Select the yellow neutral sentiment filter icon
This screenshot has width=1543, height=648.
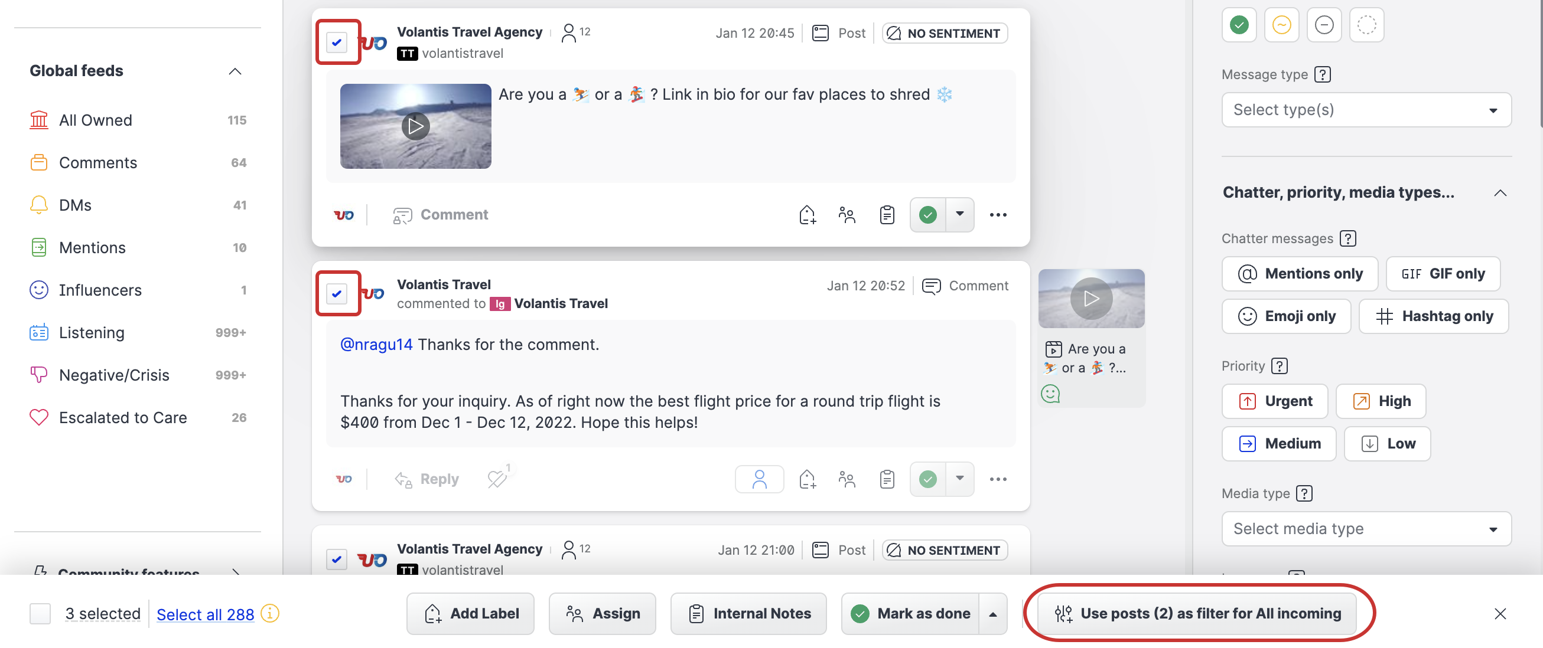click(1281, 25)
